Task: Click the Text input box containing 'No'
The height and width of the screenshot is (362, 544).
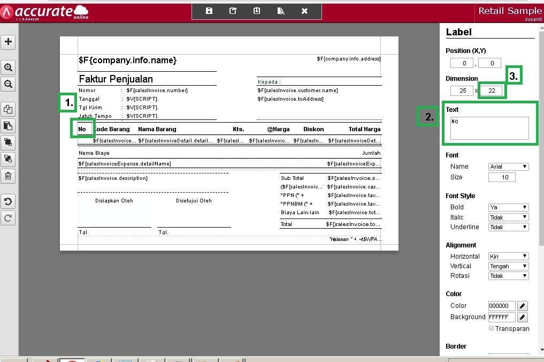Action: tap(489, 128)
